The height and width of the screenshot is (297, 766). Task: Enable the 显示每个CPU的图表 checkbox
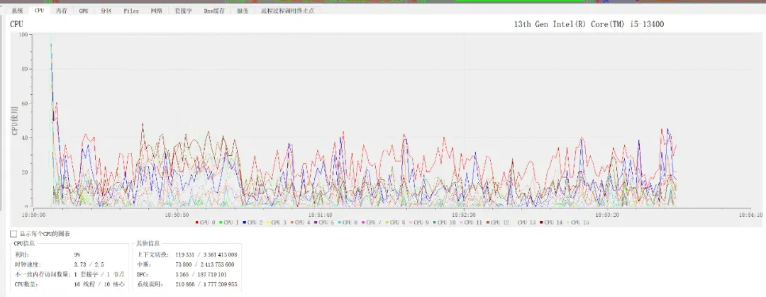click(x=13, y=234)
